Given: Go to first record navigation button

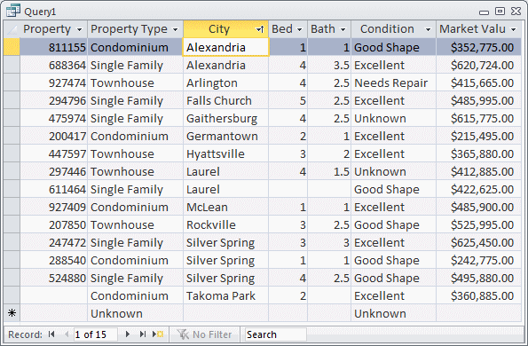Looking at the screenshot, I should point(51,334).
